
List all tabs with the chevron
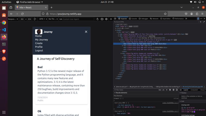182,7
